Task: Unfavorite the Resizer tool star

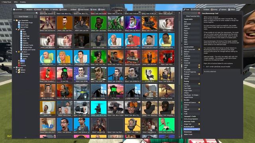Action: (x=199, y=84)
